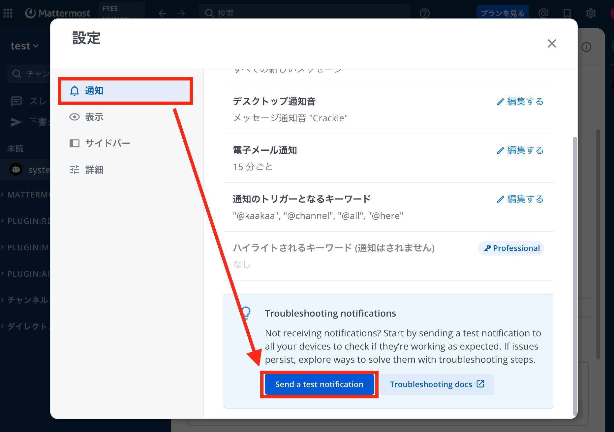Click the プランを見る button

point(503,13)
